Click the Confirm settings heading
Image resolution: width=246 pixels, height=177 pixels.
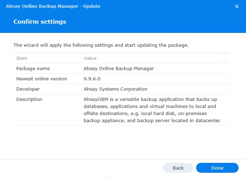(40, 22)
